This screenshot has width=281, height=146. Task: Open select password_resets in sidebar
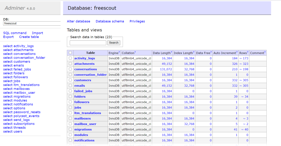click(x=22, y=112)
